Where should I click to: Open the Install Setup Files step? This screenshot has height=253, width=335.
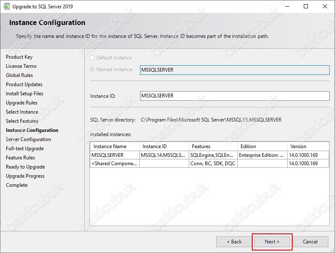click(x=25, y=94)
